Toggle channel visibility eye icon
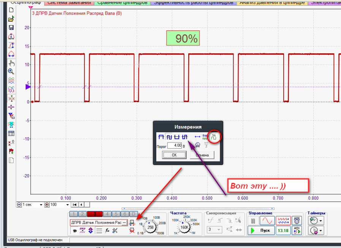Viewport: 341px width, 248px height. coord(75,230)
